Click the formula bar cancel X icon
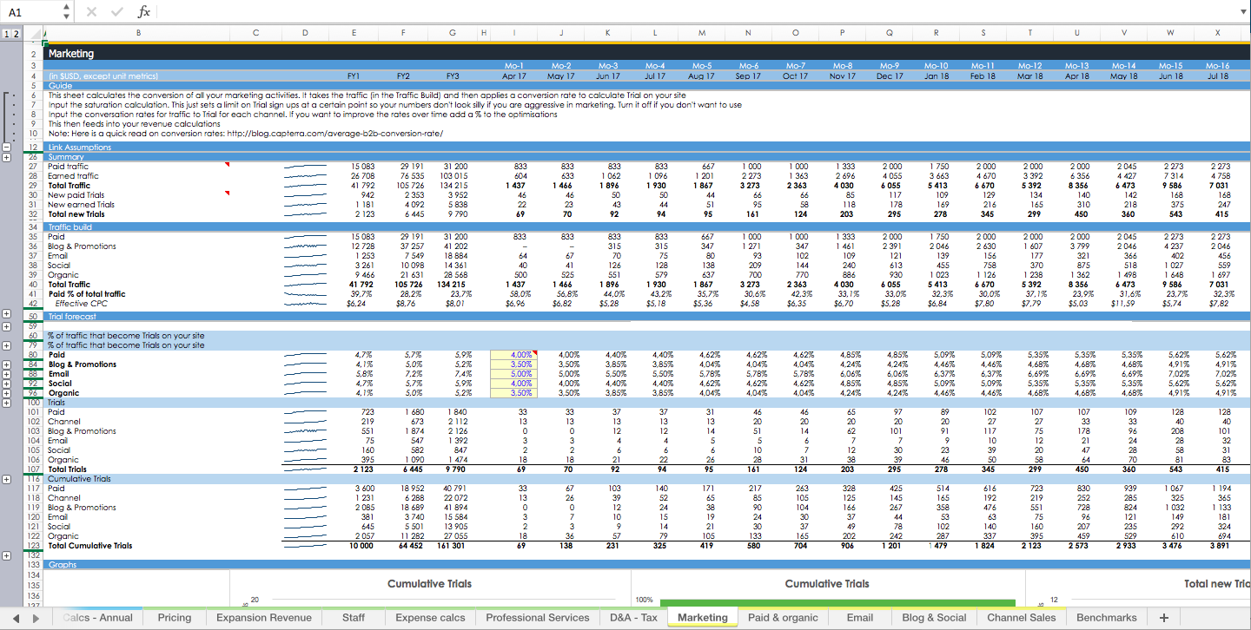 coord(92,12)
